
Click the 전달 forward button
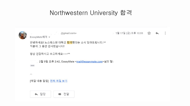click(x=64, y=94)
